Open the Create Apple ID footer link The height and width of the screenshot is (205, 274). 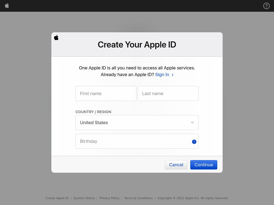pos(57,198)
